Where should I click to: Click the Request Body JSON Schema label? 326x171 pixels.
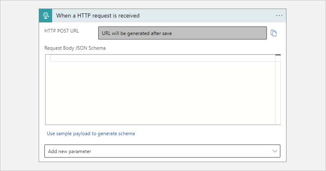[x=75, y=48]
